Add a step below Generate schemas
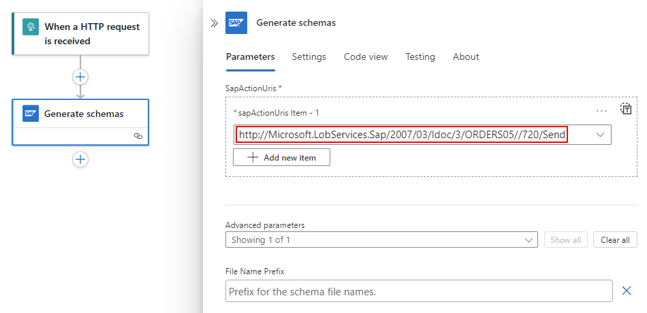The height and width of the screenshot is (313, 647). coord(80,159)
